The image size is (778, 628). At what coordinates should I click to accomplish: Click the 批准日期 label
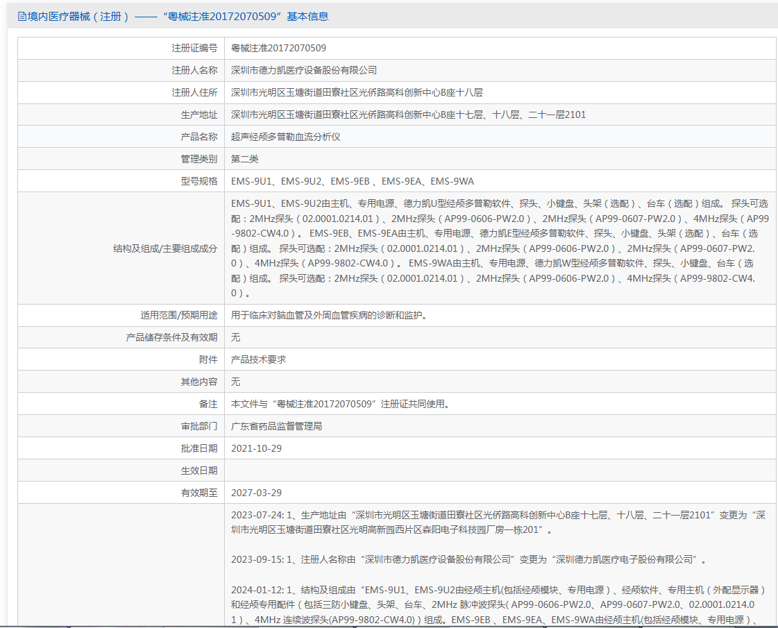(199, 448)
